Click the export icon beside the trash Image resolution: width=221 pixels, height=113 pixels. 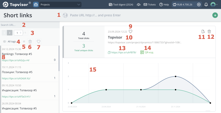point(203,32)
